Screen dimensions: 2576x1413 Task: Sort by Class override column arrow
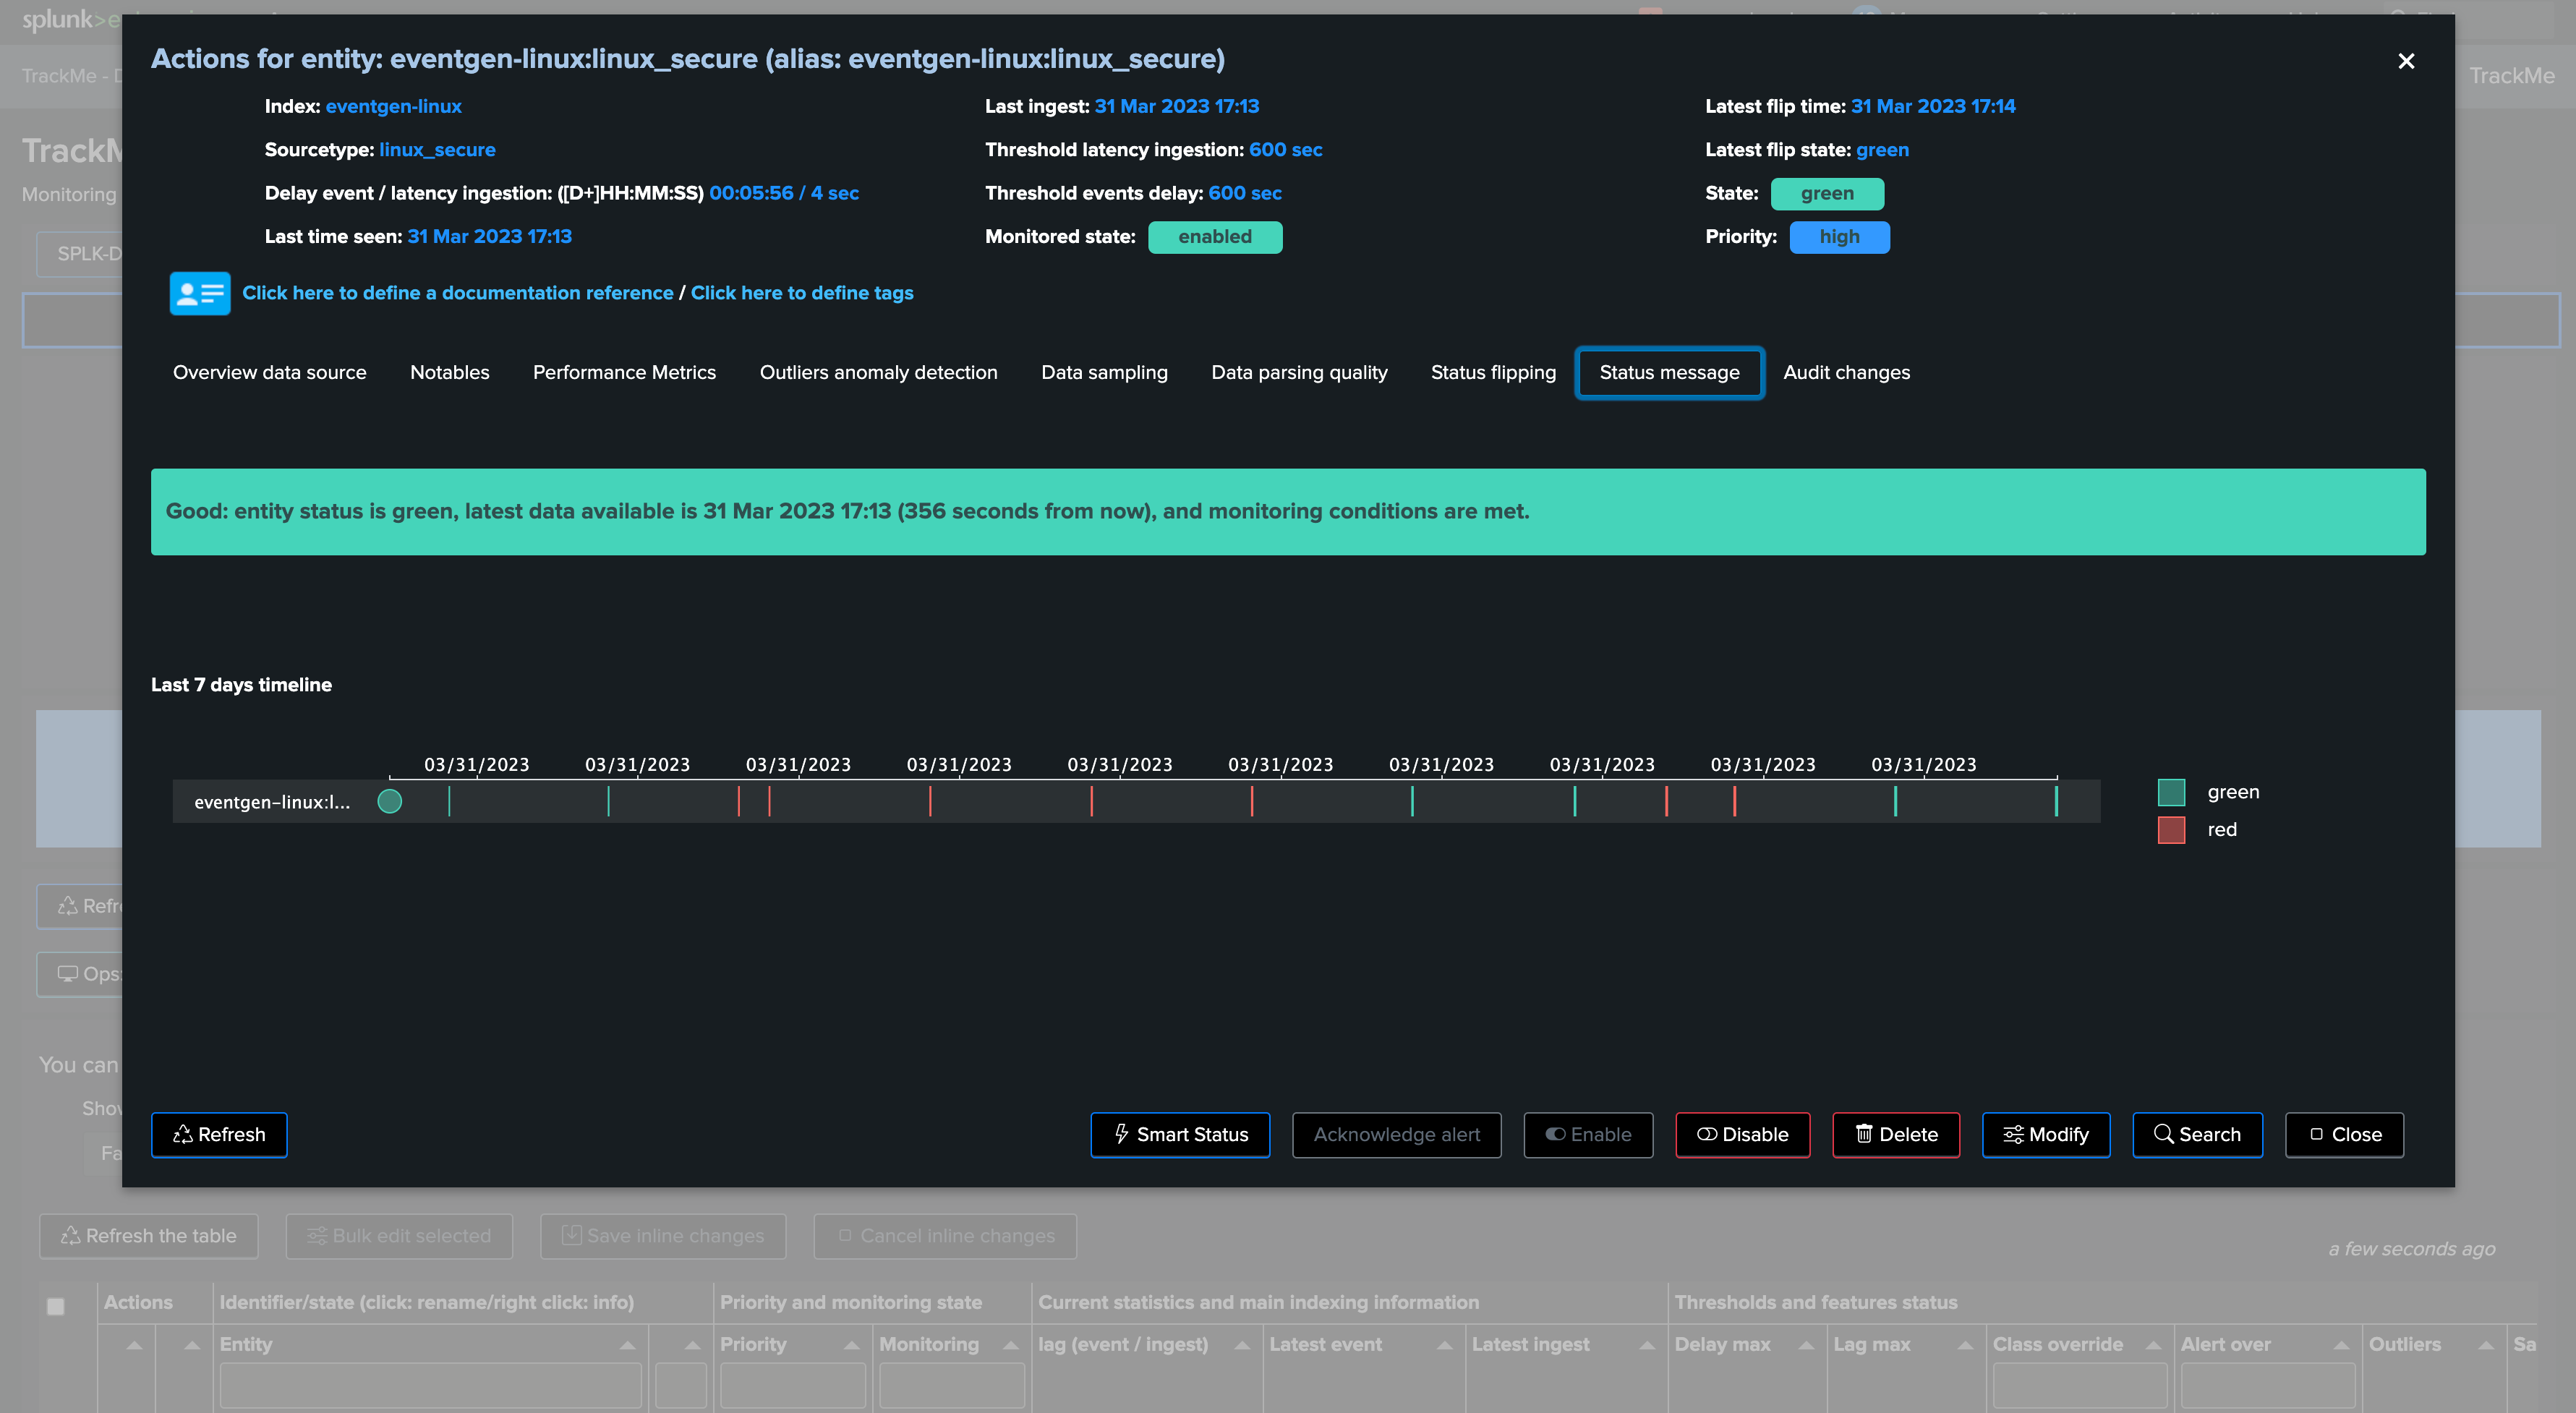click(2154, 1345)
